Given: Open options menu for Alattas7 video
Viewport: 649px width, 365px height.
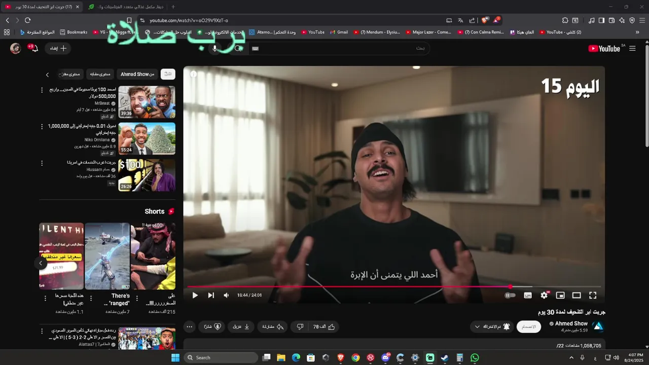Looking at the screenshot, I should [42, 331].
